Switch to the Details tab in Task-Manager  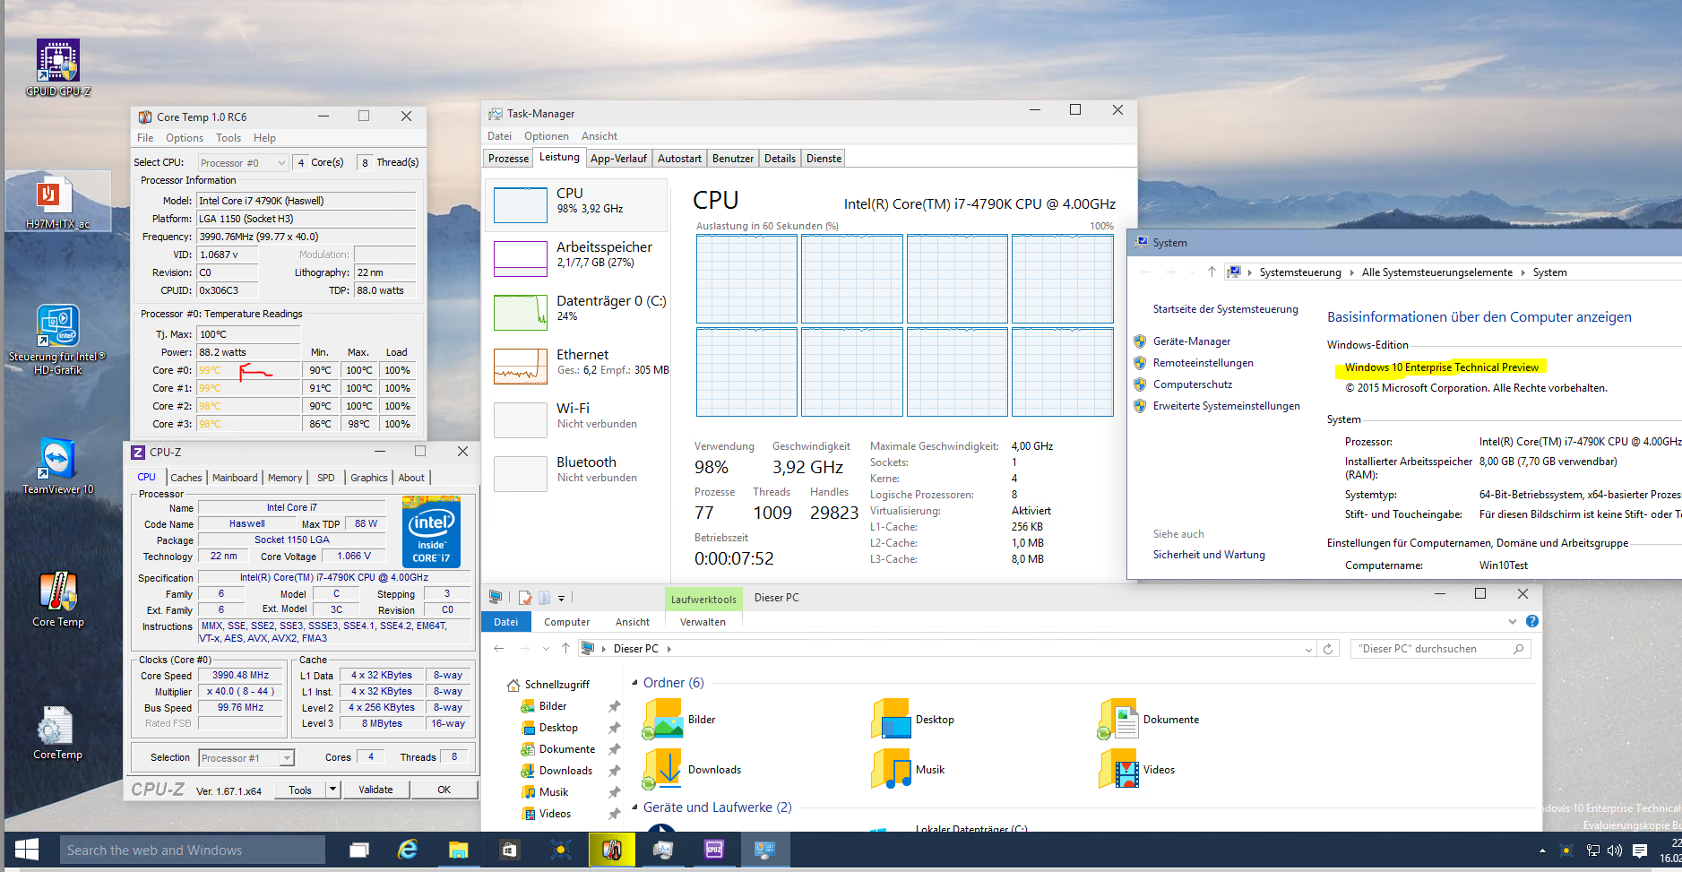tap(779, 159)
